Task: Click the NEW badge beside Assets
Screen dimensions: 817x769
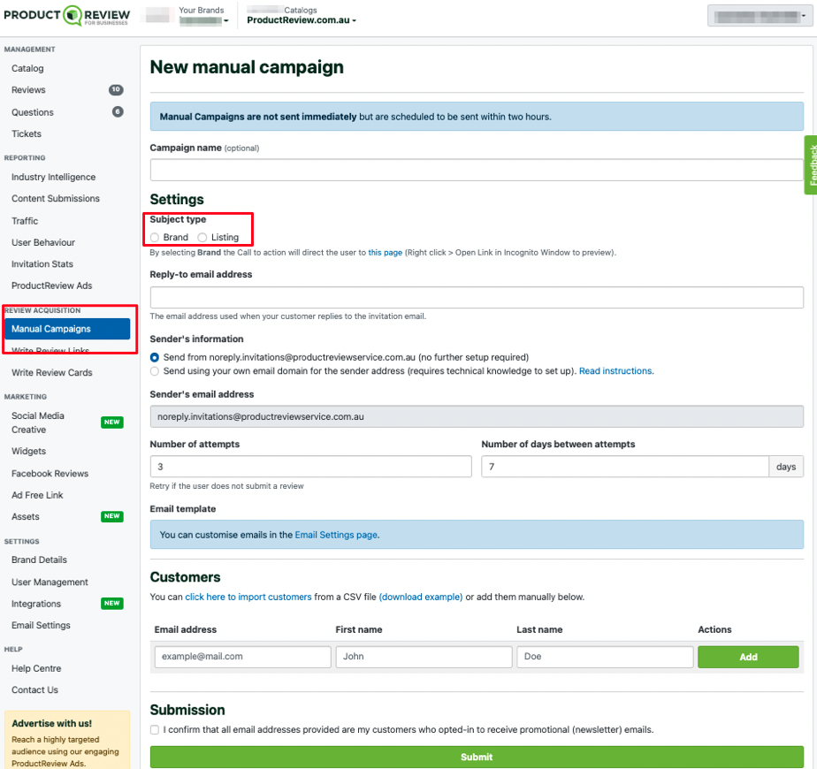Action: pyautogui.click(x=112, y=516)
